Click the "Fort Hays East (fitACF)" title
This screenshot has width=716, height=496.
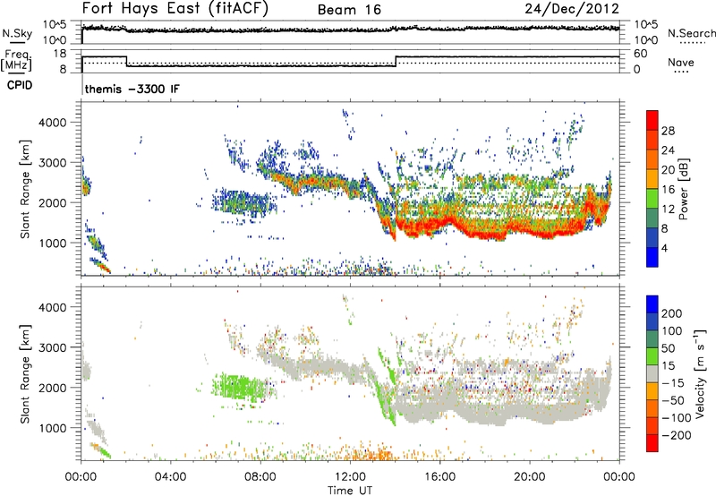click(x=175, y=9)
